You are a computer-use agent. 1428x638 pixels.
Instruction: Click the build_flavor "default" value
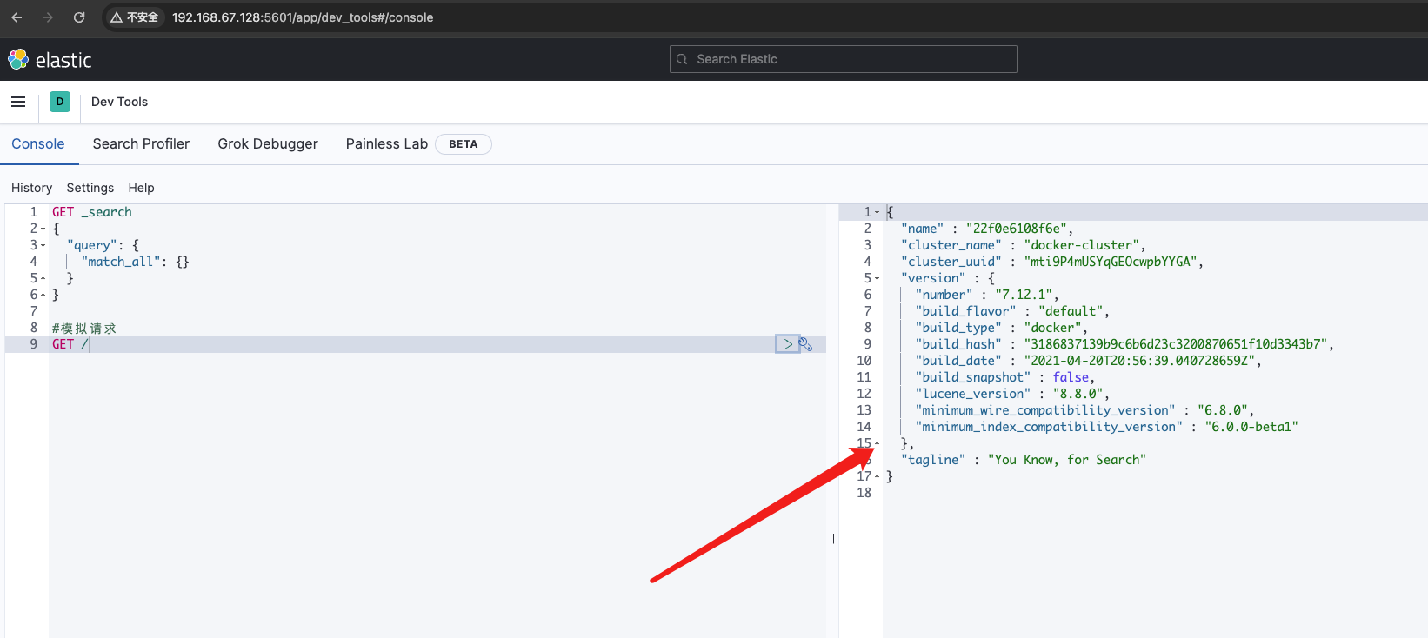click(1071, 311)
